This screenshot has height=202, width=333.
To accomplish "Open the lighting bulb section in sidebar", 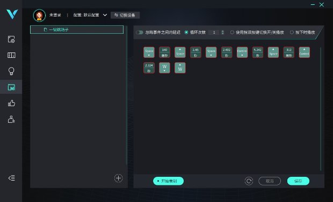I will tap(11, 71).
